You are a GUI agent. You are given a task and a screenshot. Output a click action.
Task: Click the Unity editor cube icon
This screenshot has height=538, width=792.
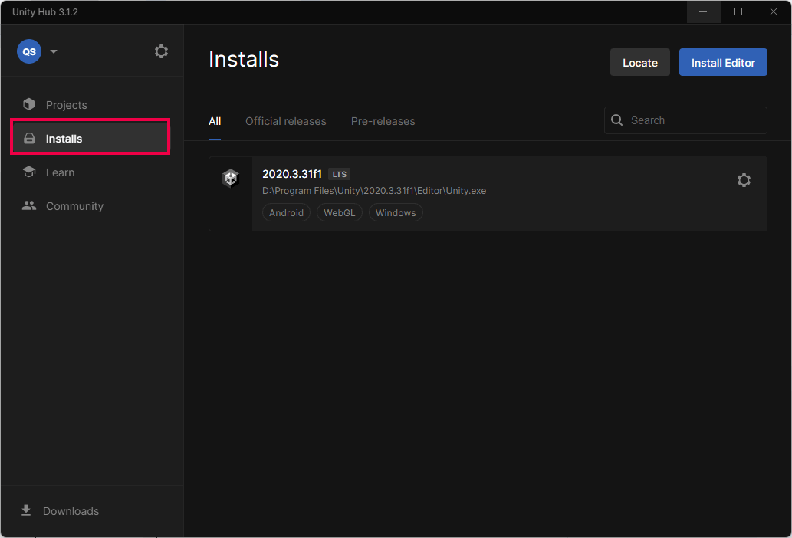point(231,179)
